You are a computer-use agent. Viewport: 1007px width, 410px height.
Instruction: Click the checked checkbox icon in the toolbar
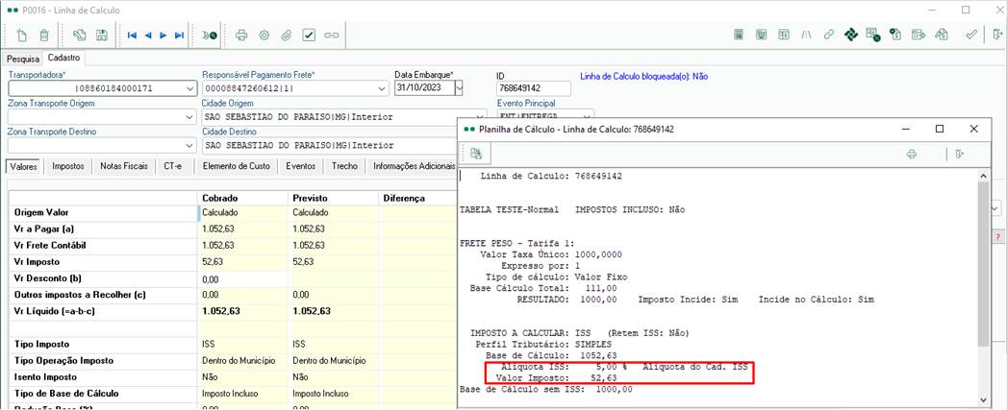pyautogui.click(x=309, y=36)
